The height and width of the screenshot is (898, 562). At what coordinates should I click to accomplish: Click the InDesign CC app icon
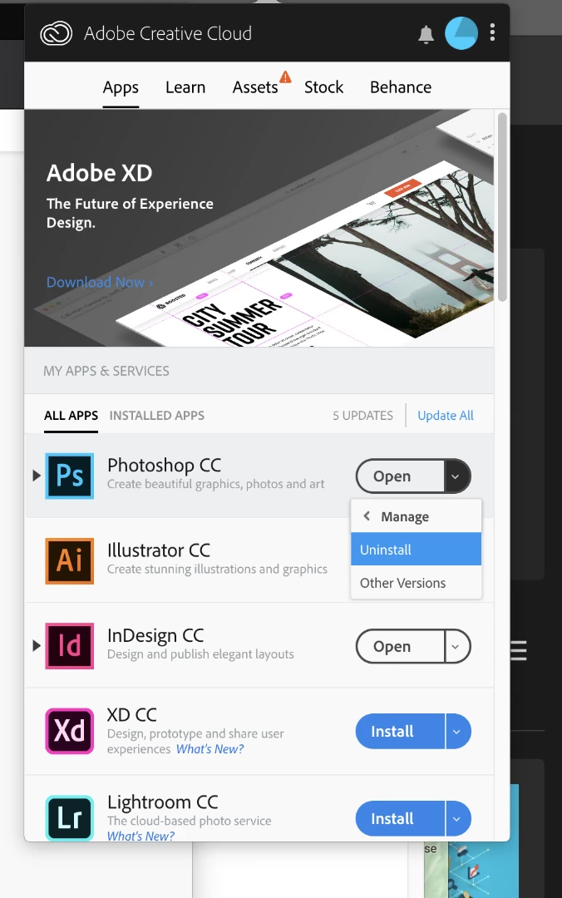69,646
